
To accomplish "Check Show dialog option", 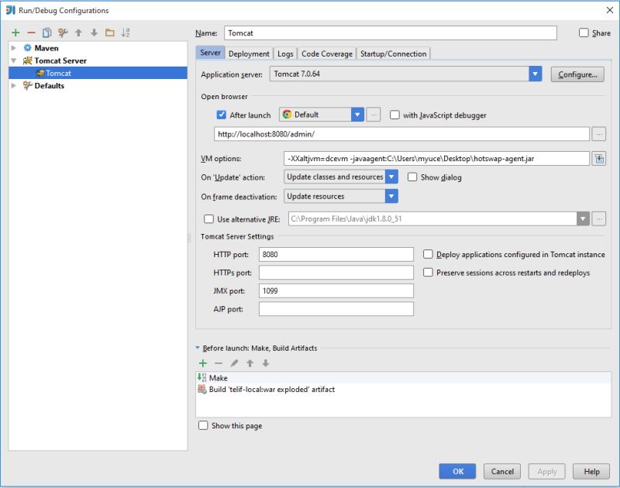I will [x=412, y=177].
